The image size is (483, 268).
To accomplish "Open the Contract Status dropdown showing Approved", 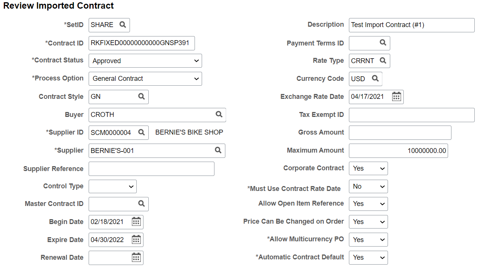I will tap(145, 61).
